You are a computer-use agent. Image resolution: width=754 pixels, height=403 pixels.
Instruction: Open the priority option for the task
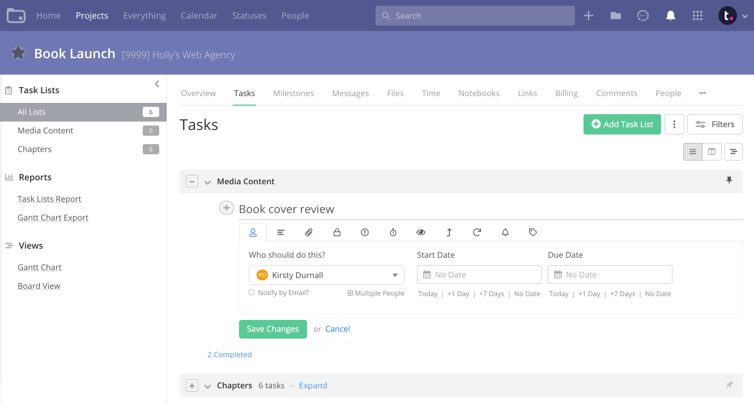coord(365,232)
